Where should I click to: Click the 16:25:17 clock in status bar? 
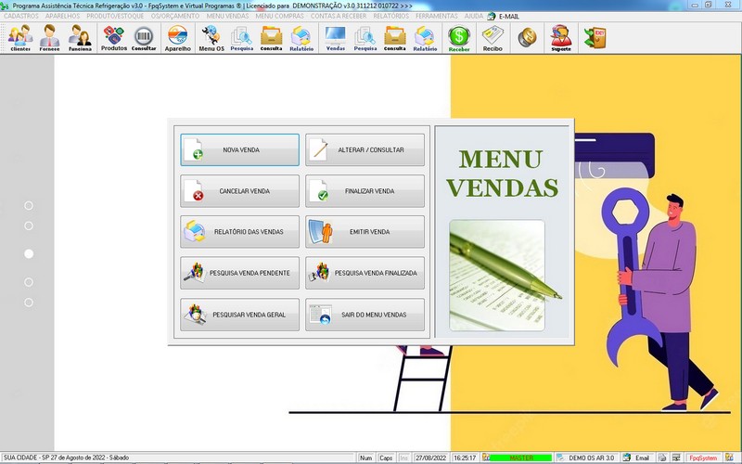(465, 458)
